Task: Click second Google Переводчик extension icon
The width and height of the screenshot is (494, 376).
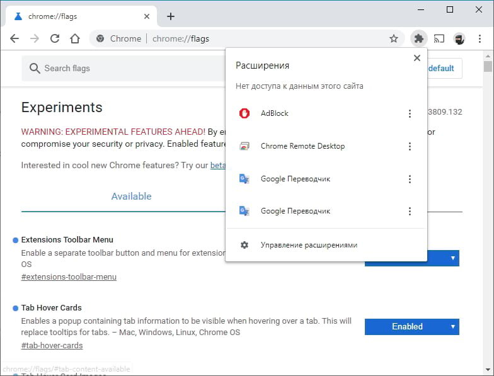Action: [244, 210]
